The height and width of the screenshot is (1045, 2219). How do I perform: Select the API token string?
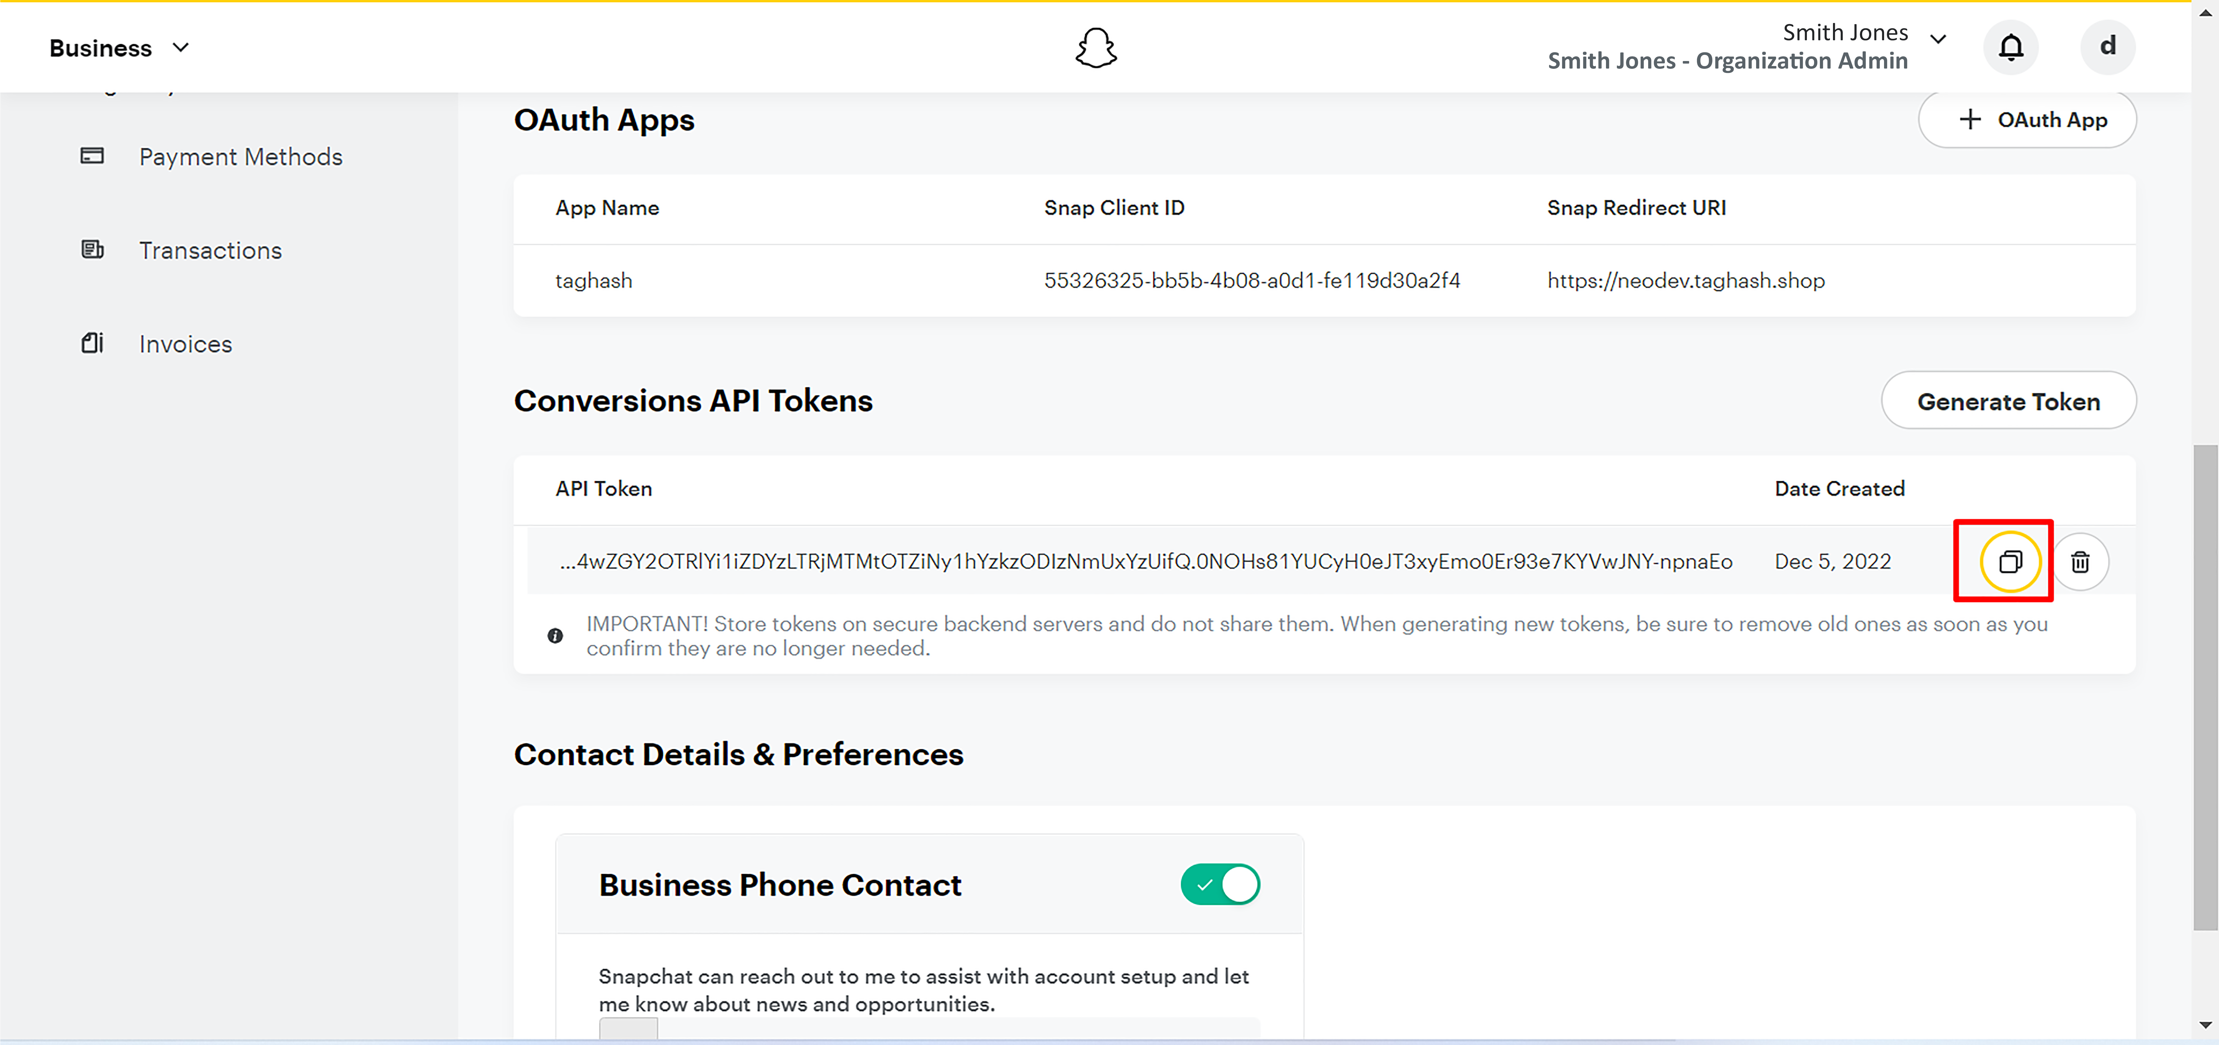tap(1146, 562)
